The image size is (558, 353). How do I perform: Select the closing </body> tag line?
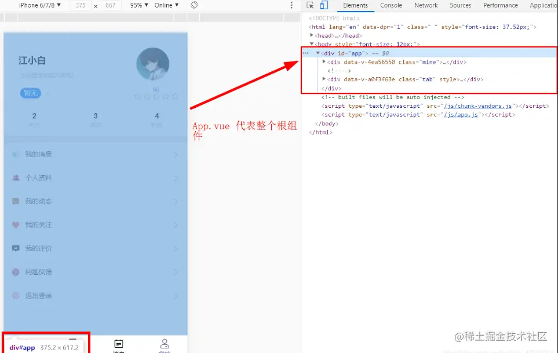pos(327,123)
